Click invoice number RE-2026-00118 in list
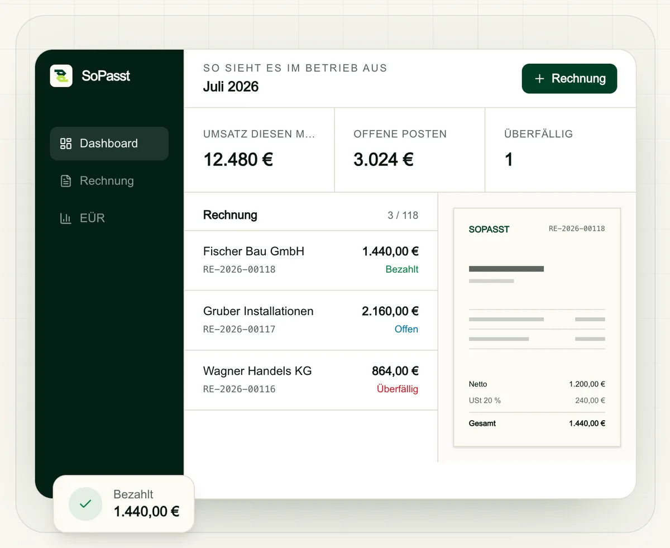The width and height of the screenshot is (670, 548). [240, 269]
